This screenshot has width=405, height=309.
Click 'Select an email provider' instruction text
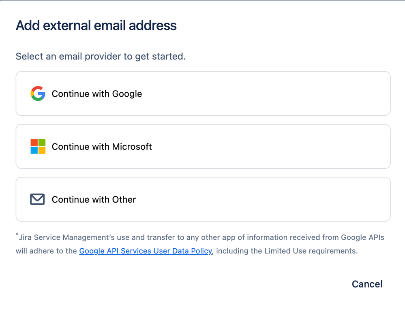coord(101,56)
